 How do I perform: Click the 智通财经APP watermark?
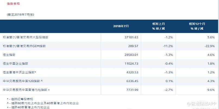point(201,104)
